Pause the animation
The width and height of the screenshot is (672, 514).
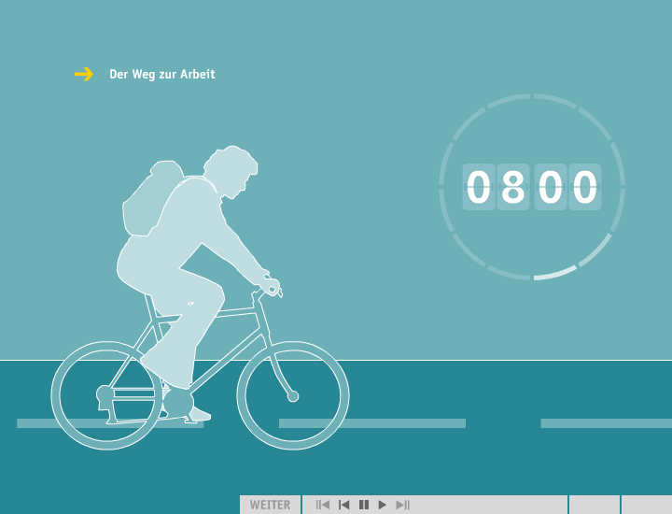click(x=364, y=505)
